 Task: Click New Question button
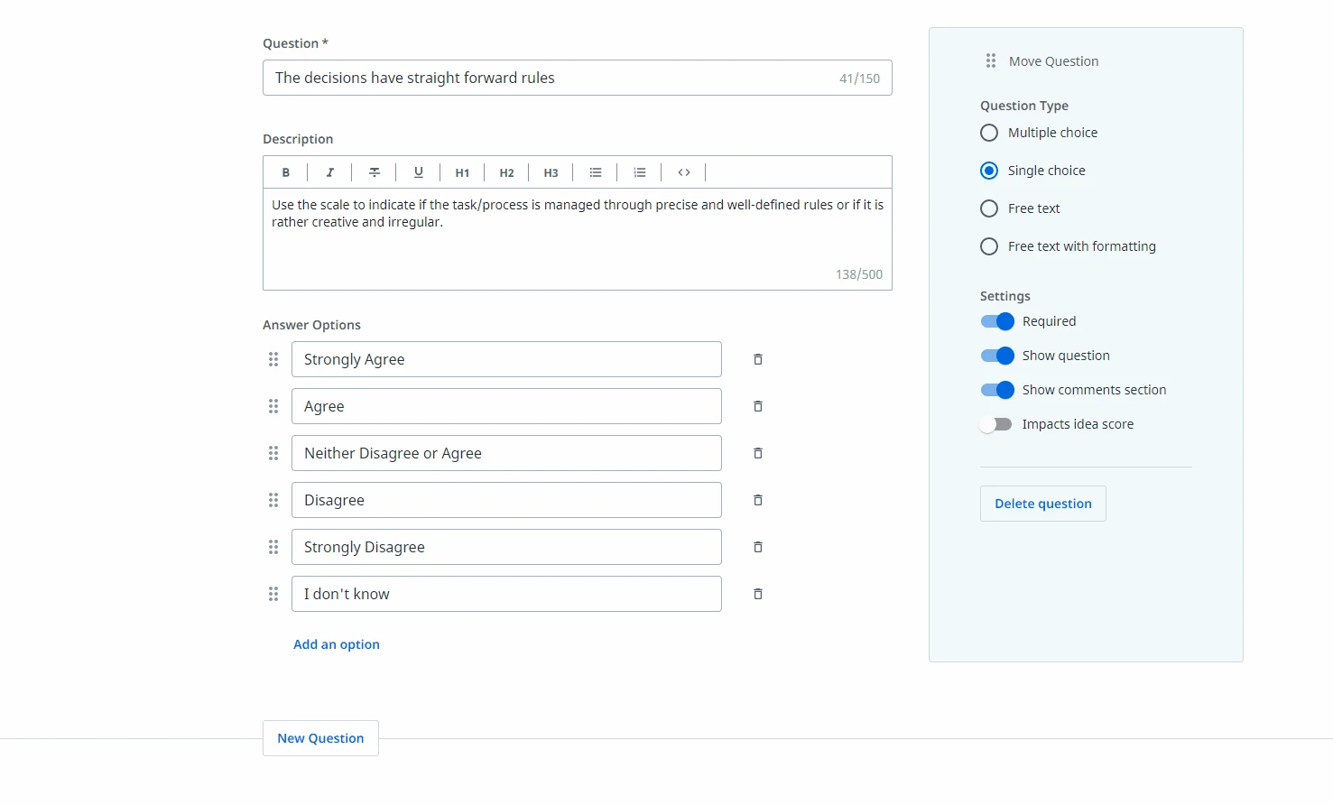pos(320,738)
